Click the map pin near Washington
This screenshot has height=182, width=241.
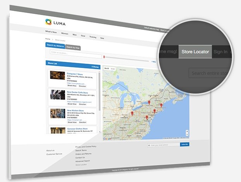pos(147,117)
